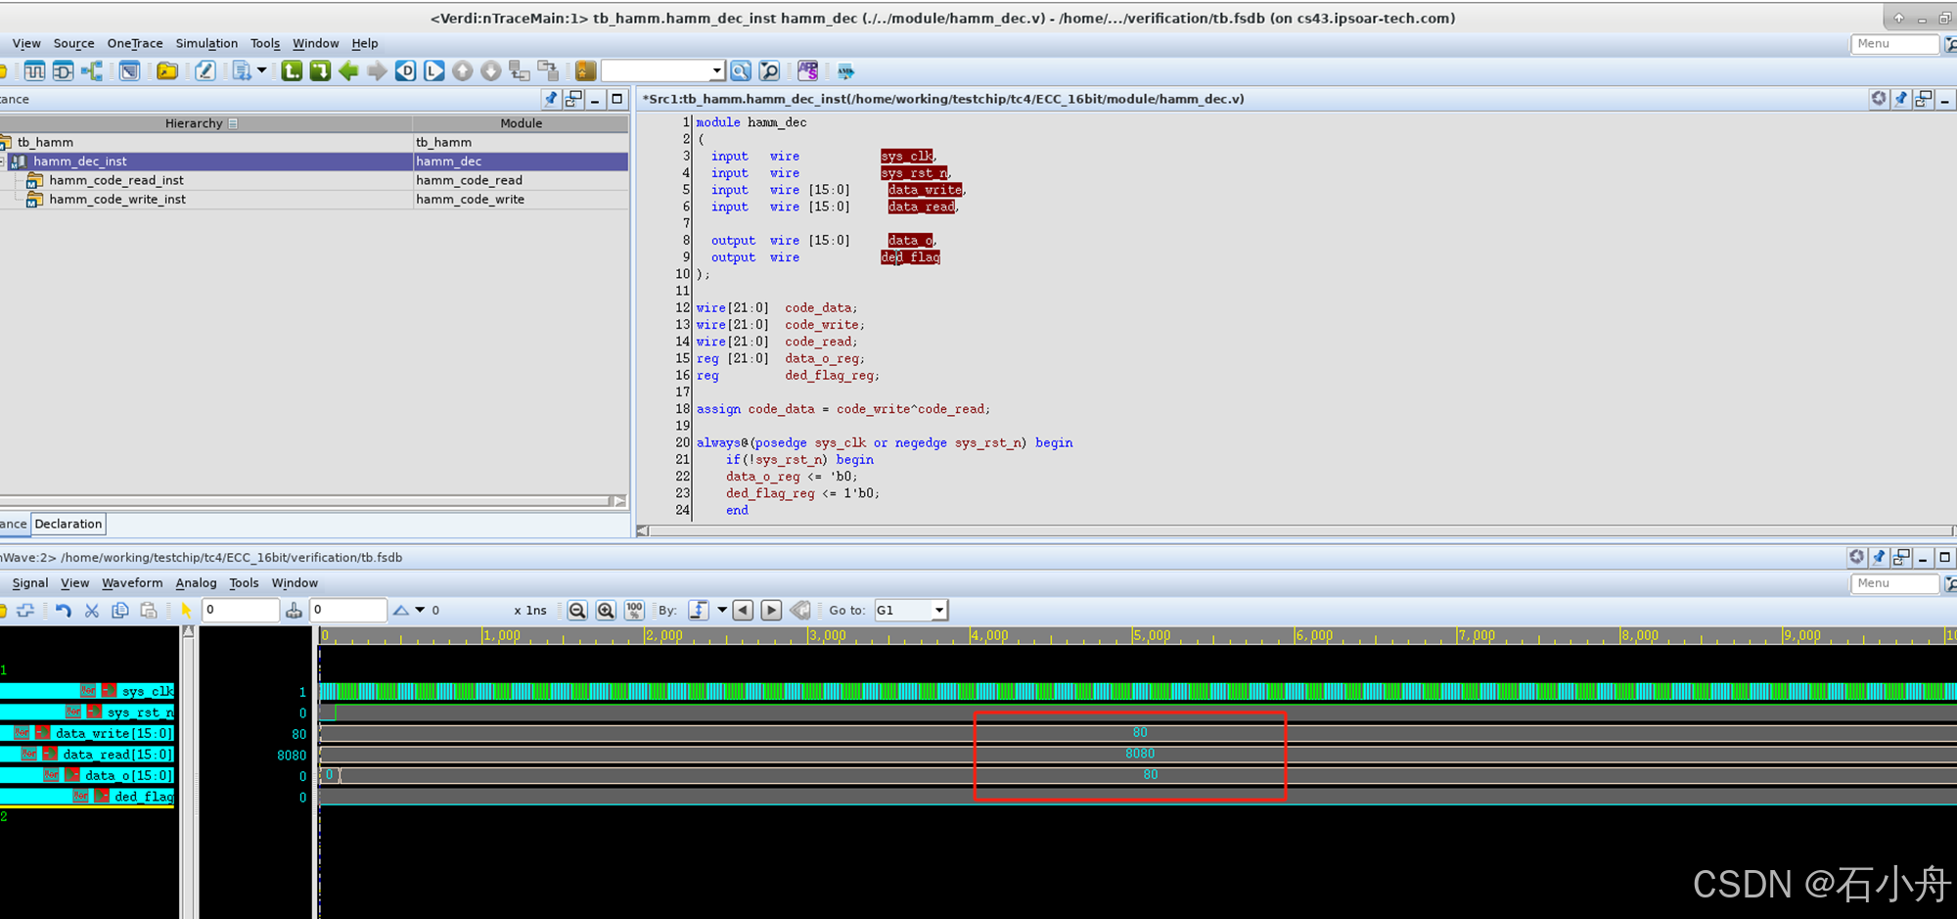Pin the hierarchy panel with the pushpin icon
This screenshot has width=1957, height=919.
pyautogui.click(x=551, y=99)
